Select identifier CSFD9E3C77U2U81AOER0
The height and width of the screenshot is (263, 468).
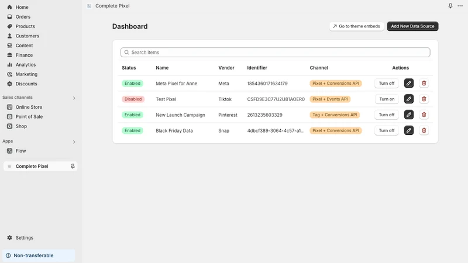(x=276, y=99)
